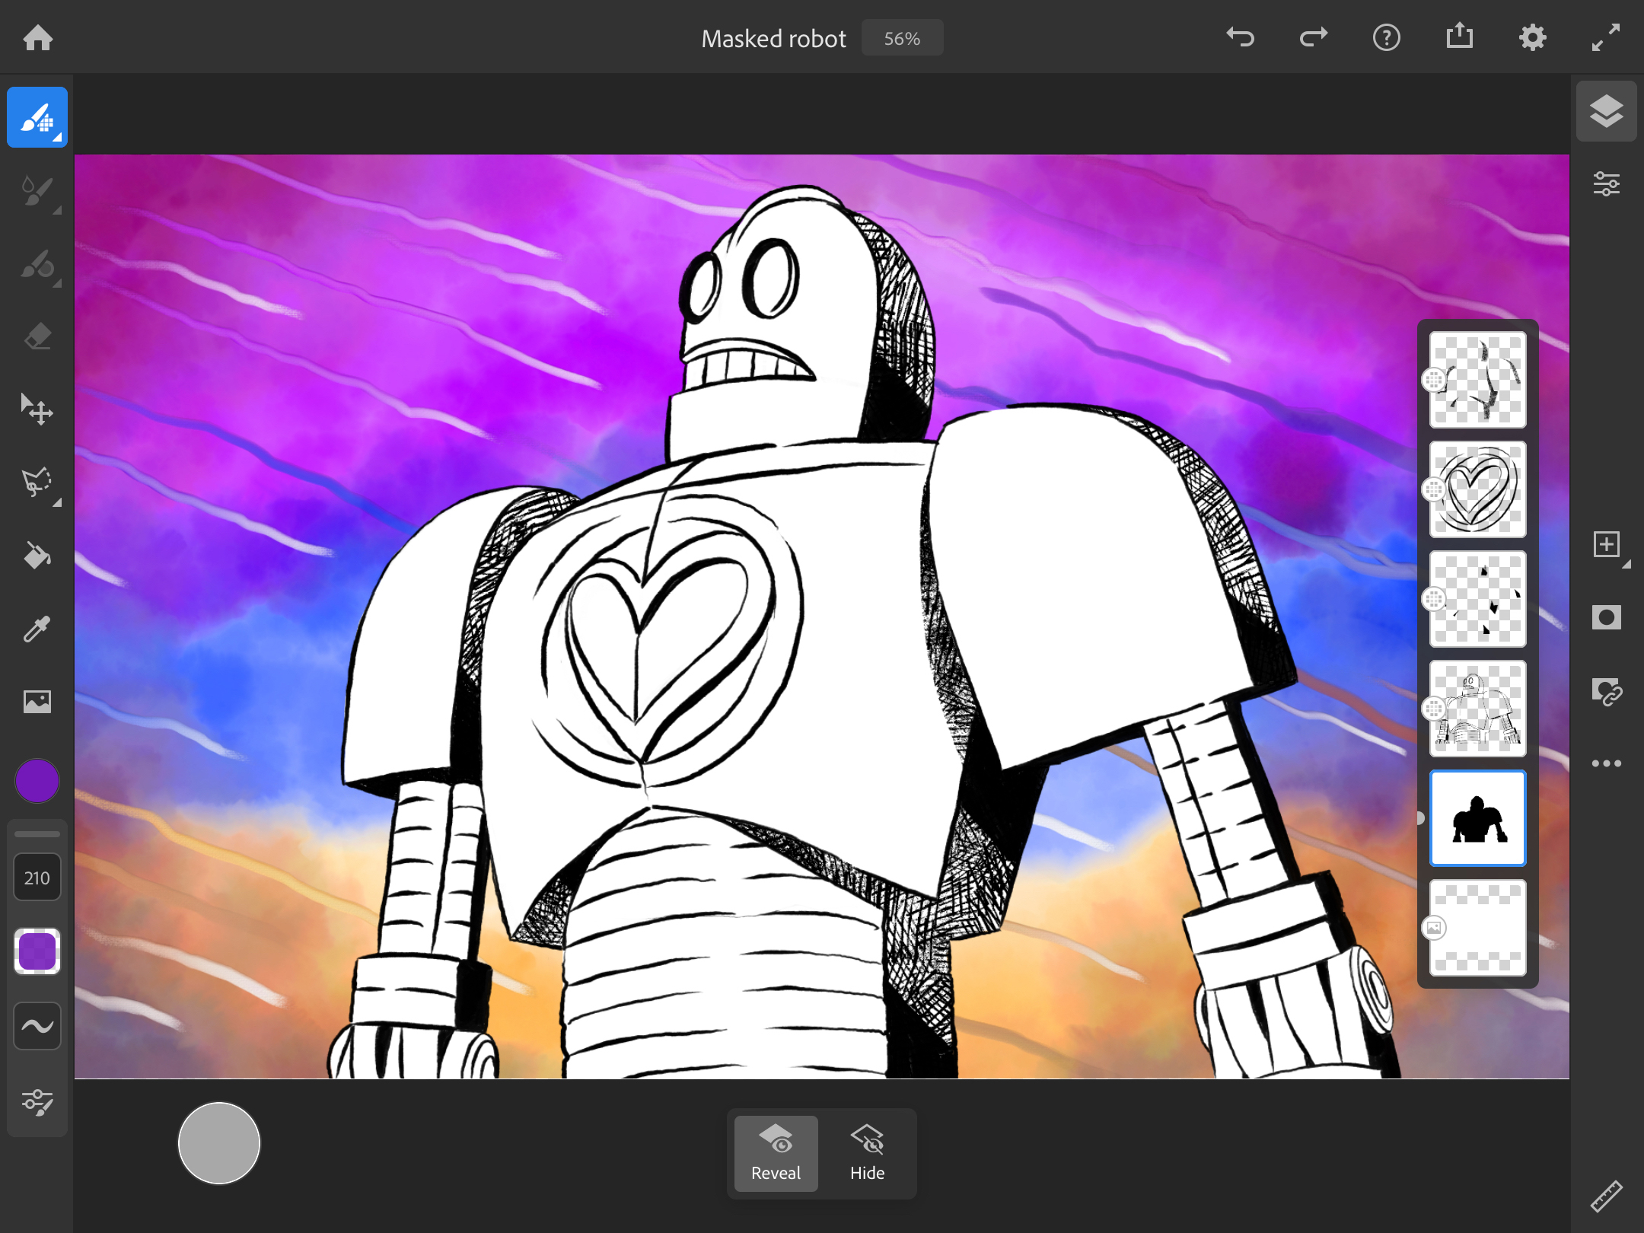Select the Eraser tool

pyautogui.click(x=37, y=335)
